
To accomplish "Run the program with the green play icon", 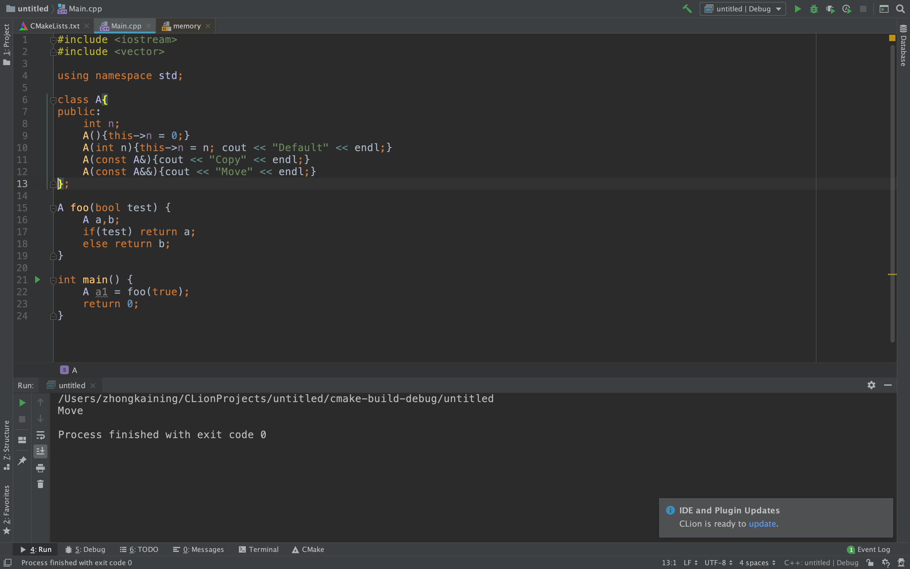I will (x=797, y=9).
